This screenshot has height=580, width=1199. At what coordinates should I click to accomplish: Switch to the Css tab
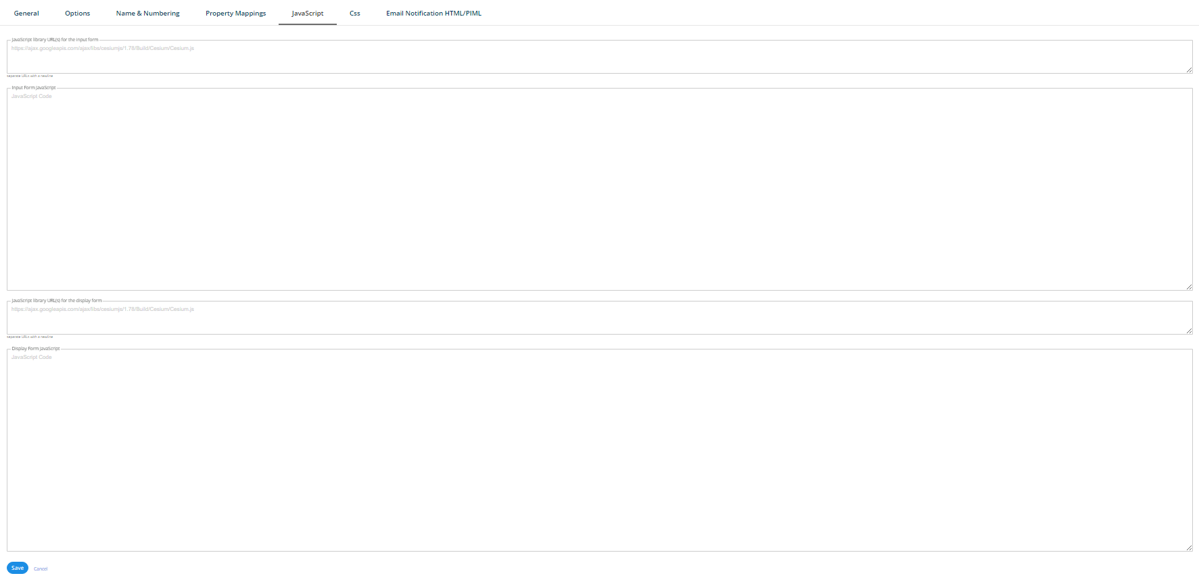point(354,13)
